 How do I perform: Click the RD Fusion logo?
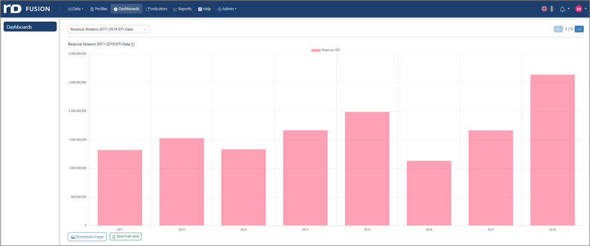coord(26,8)
